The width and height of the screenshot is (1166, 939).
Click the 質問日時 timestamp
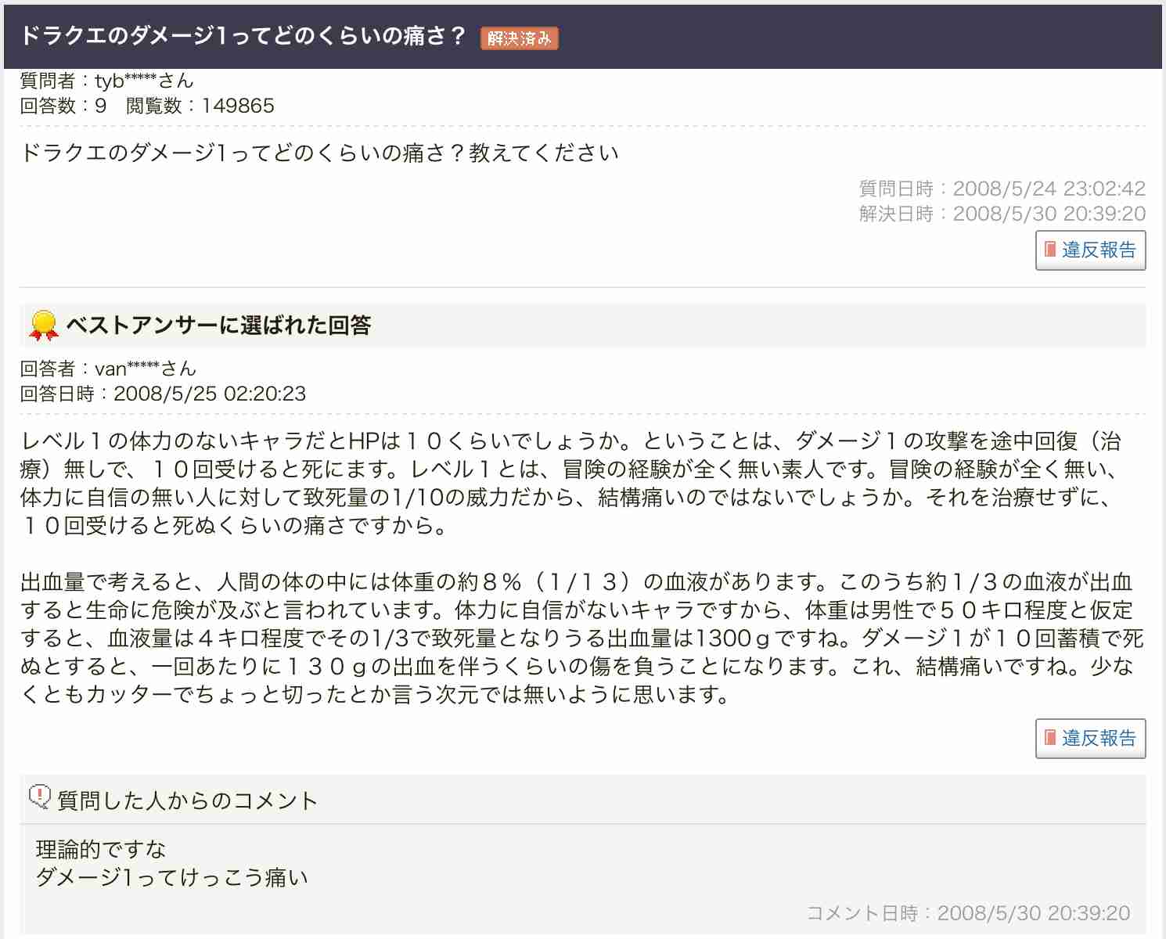(1002, 188)
